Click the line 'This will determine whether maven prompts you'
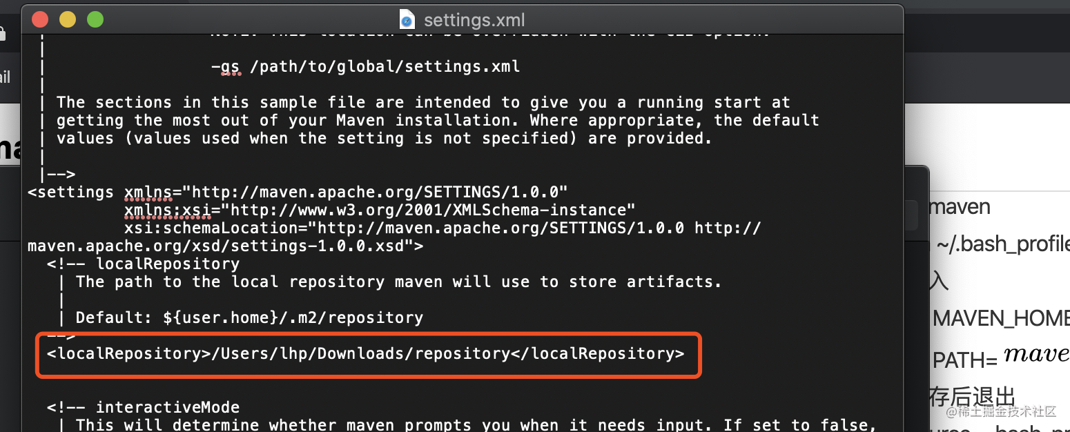Image resolution: width=1070 pixels, height=432 pixels. [x=476, y=425]
